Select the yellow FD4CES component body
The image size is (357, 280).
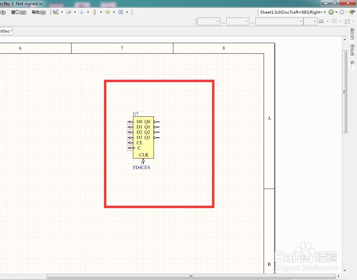point(143,137)
